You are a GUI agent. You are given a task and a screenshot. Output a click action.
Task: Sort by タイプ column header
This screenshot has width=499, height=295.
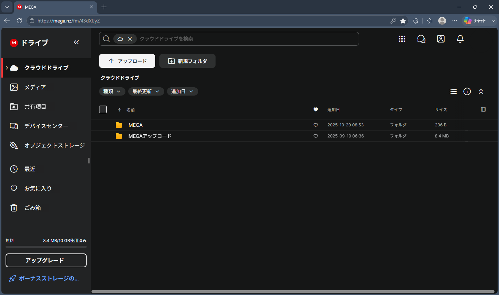396,110
